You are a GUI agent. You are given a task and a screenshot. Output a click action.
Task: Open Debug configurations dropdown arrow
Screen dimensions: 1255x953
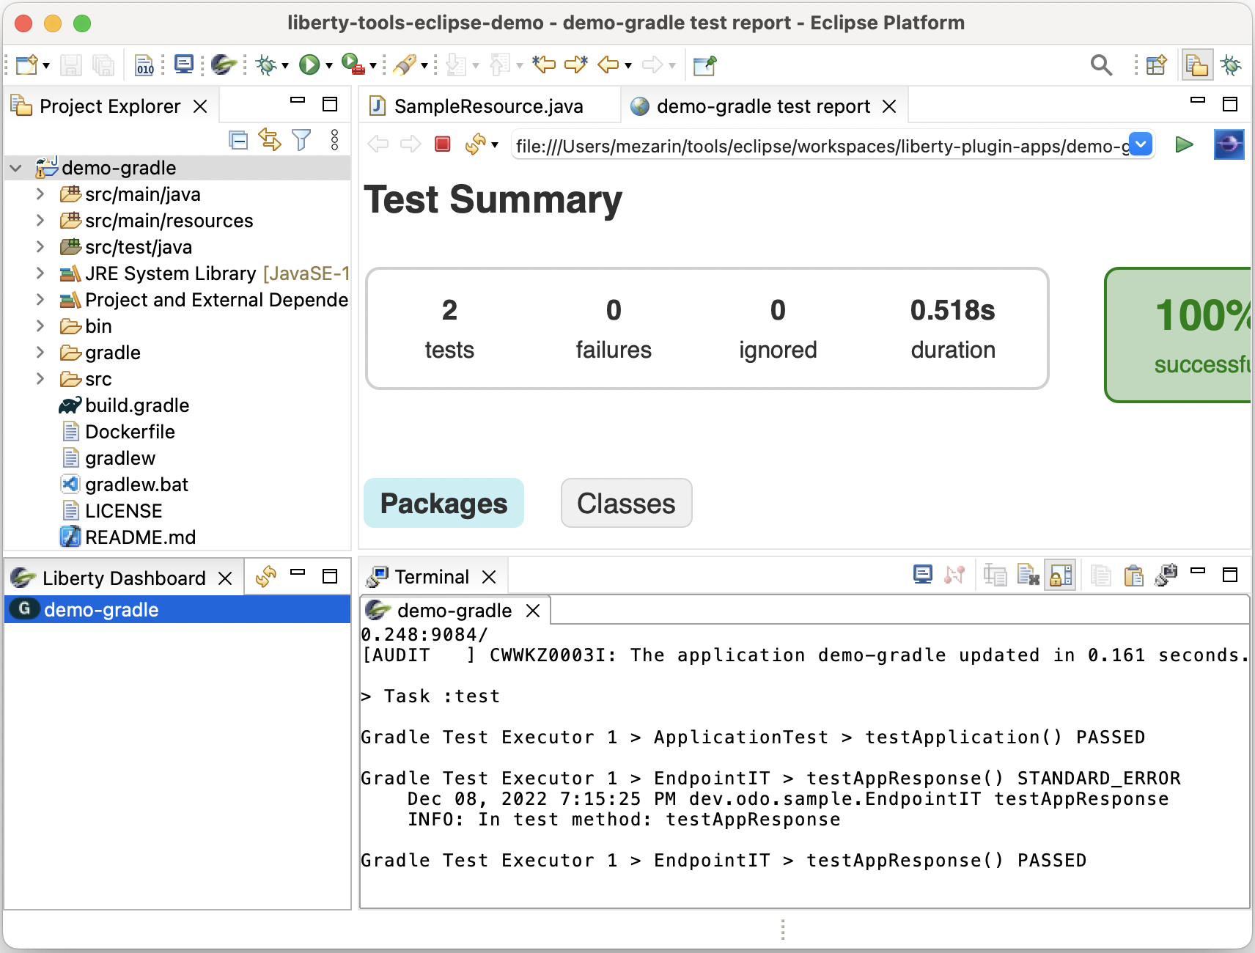tap(285, 66)
